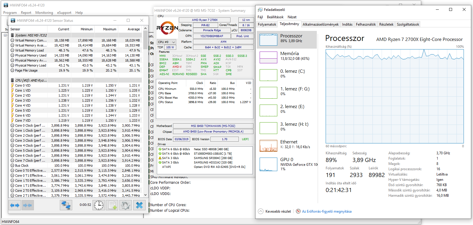Open the Az Erőforrás-figyelő megnyitása link
This screenshot has height=225, width=473.
pyautogui.click(x=327, y=211)
